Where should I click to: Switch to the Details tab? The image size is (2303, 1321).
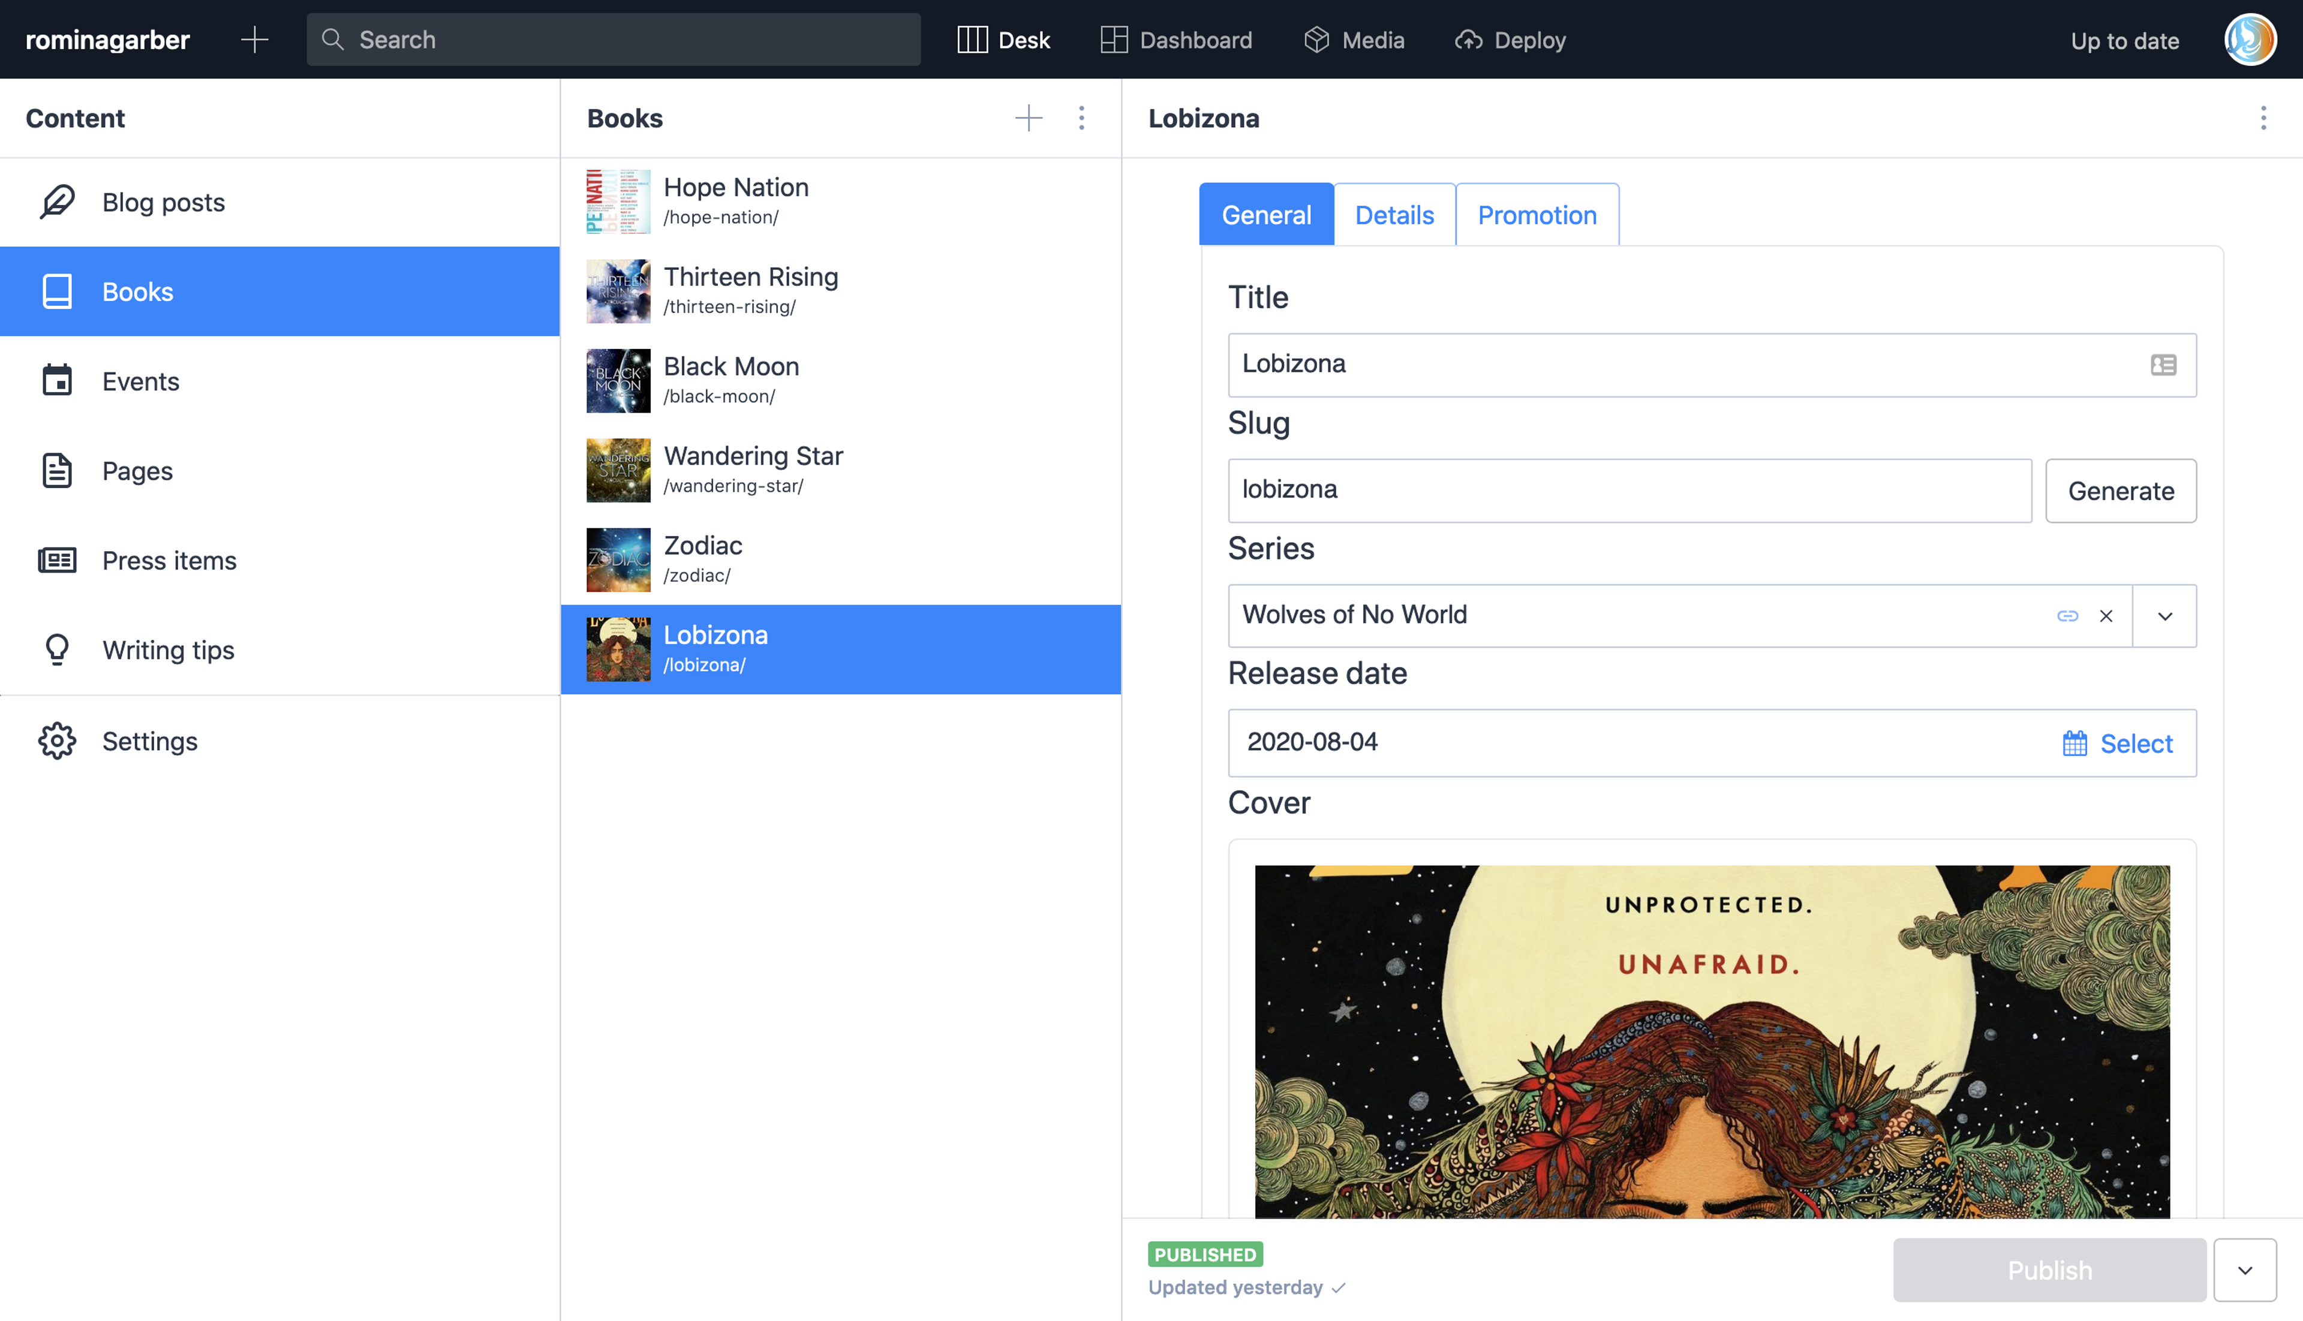(1394, 215)
